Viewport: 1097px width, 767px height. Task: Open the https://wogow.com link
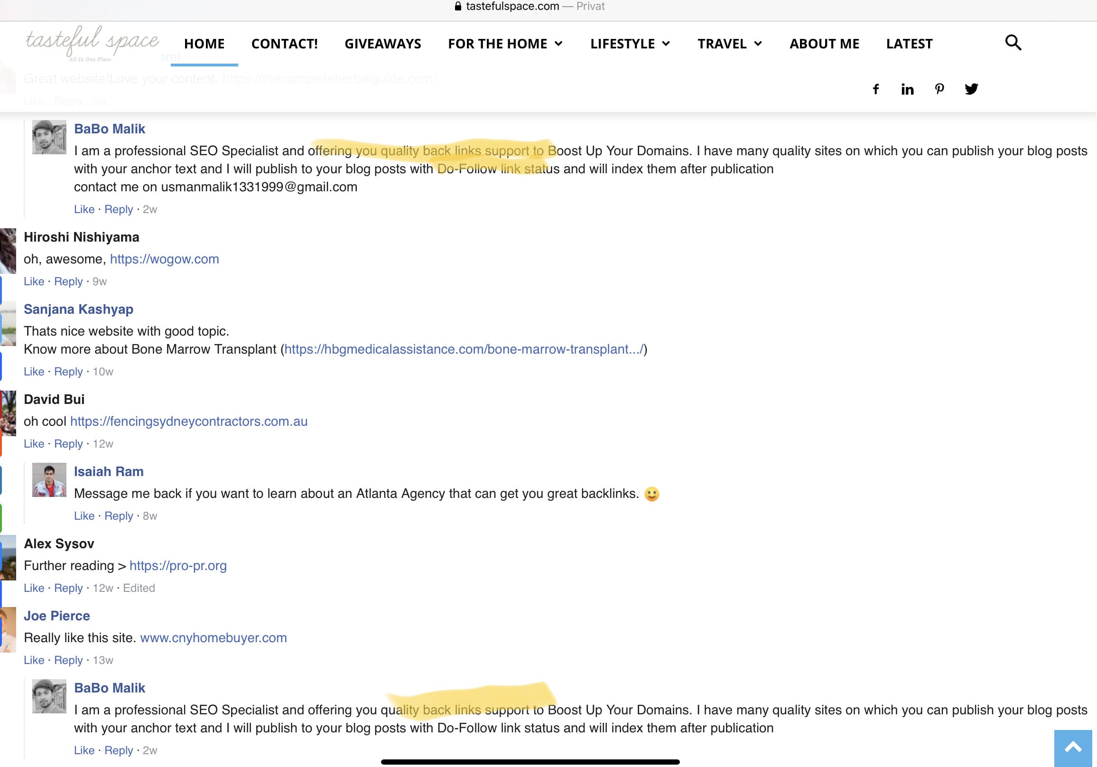tap(164, 259)
